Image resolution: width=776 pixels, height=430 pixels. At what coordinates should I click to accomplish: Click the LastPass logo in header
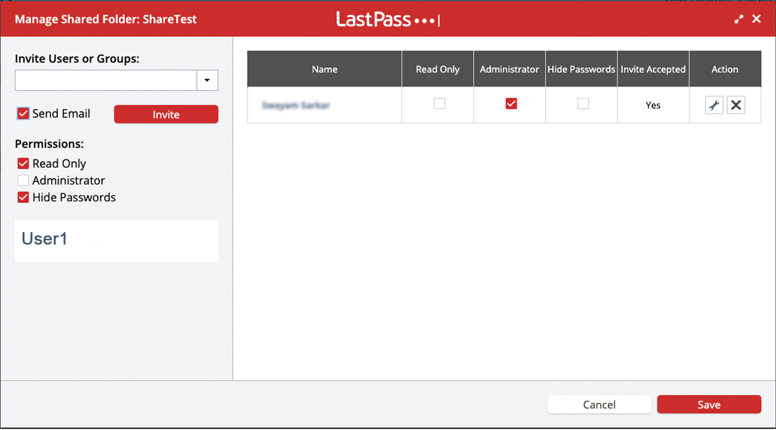pos(388,19)
